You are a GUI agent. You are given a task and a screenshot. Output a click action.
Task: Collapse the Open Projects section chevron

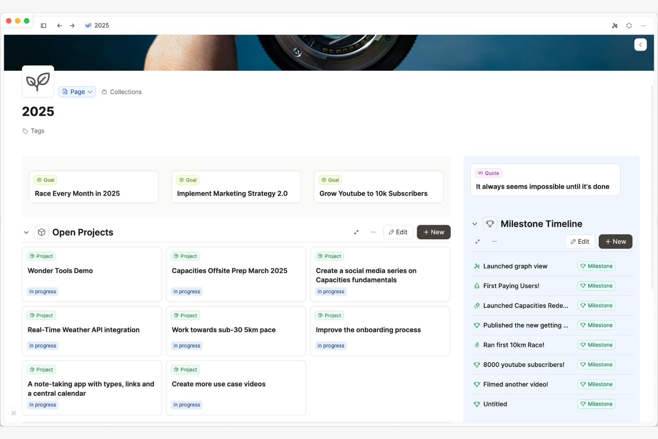26,232
